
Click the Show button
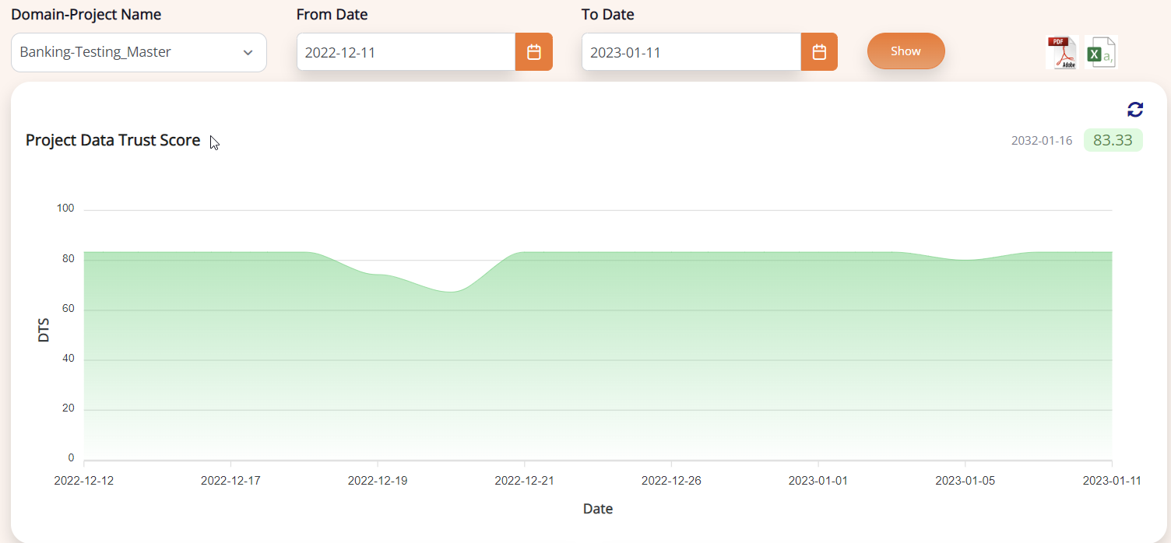click(x=906, y=51)
